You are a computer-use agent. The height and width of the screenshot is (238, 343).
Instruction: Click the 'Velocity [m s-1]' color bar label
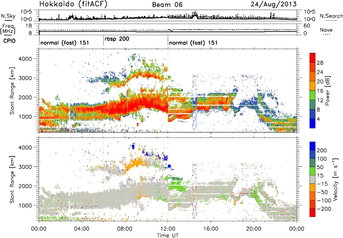335,179
